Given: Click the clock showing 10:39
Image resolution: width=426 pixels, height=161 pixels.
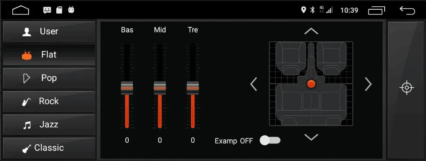Looking at the screenshot, I should pyautogui.click(x=349, y=10).
